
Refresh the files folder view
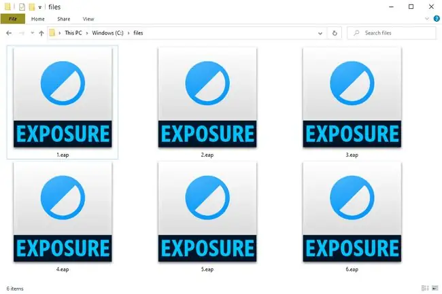[335, 33]
